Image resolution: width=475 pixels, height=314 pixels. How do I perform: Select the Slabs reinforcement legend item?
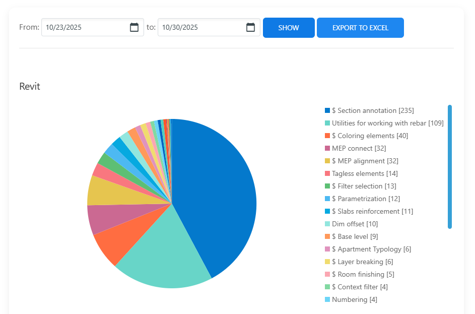372,211
